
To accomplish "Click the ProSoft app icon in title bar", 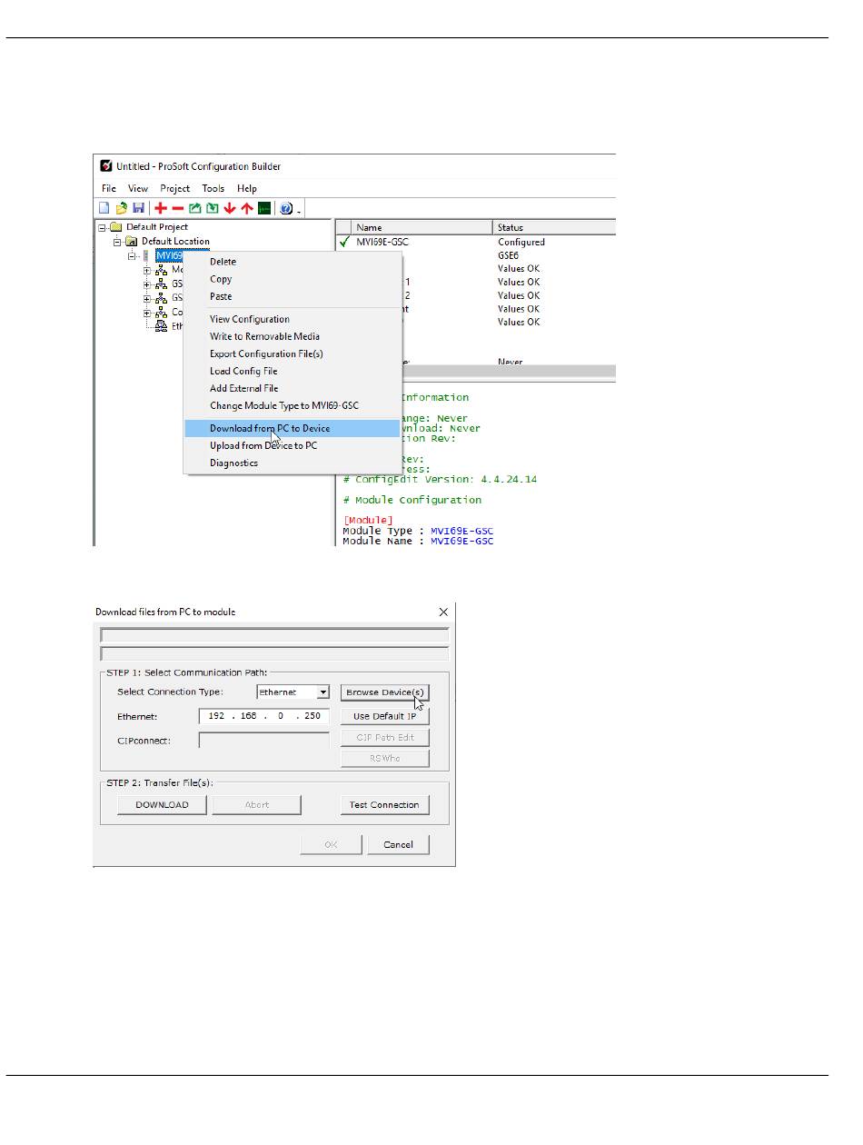I will tap(107, 166).
